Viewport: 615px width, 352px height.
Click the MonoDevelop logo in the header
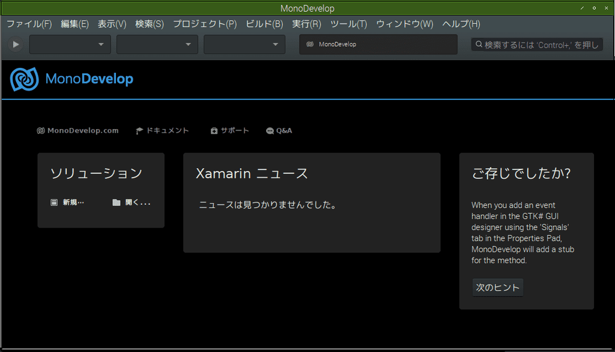click(25, 78)
